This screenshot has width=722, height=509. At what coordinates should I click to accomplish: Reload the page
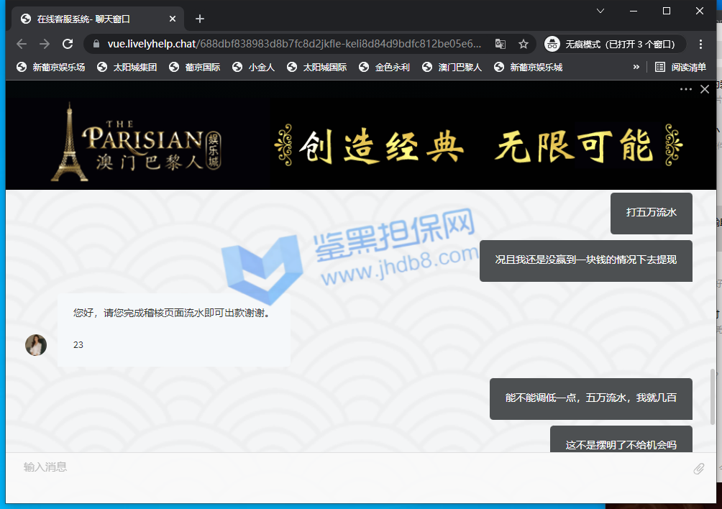pyautogui.click(x=68, y=44)
